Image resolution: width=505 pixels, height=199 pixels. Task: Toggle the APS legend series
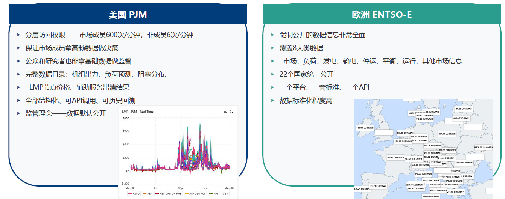tap(214, 194)
